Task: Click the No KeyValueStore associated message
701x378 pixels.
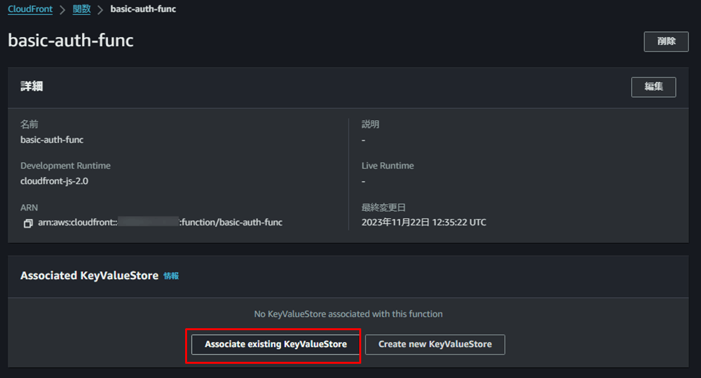Action: click(348, 314)
